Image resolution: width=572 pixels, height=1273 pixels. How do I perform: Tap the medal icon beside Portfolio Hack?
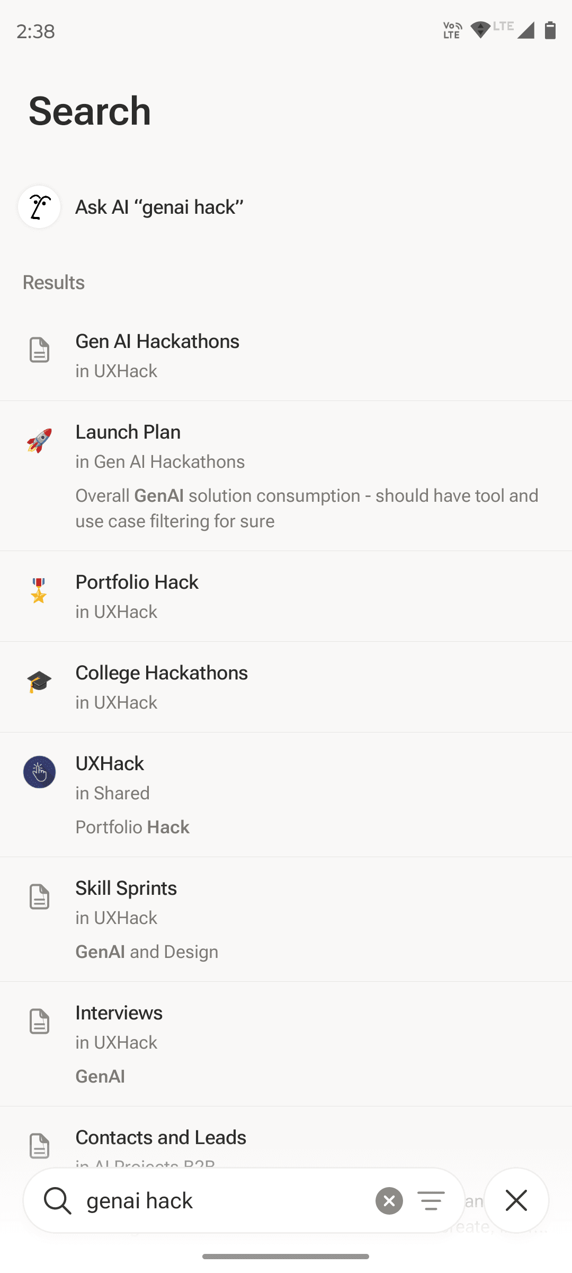pyautogui.click(x=39, y=591)
